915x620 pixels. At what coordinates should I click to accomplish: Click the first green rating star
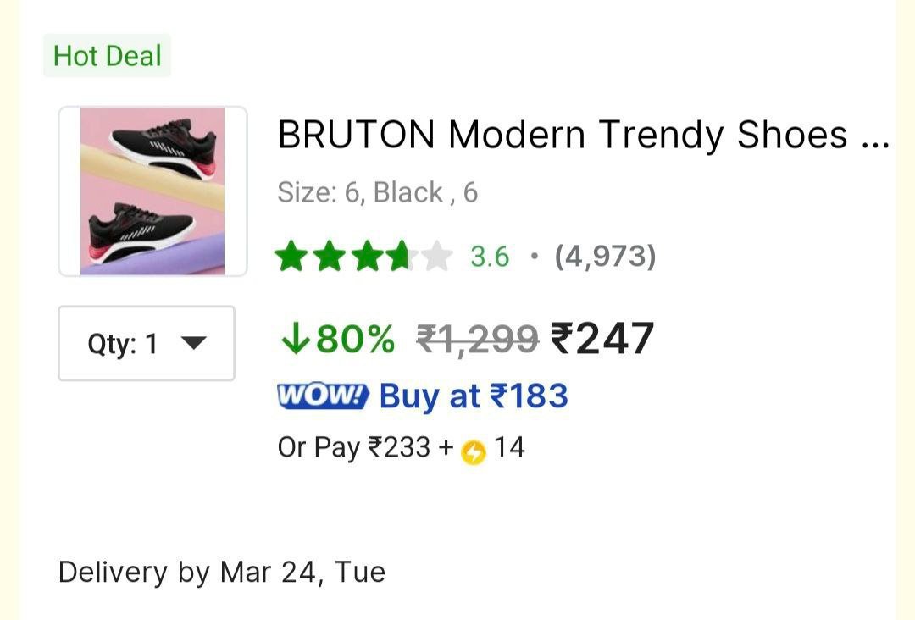[x=292, y=256]
